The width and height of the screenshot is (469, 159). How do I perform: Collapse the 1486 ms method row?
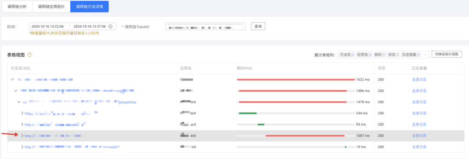pyautogui.click(x=16, y=91)
